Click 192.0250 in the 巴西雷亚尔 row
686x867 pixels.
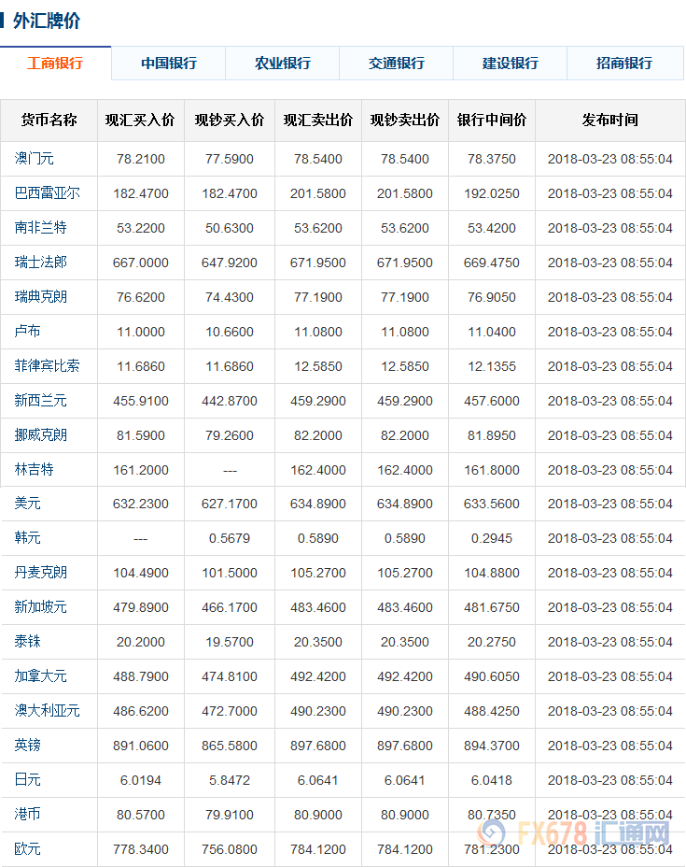tap(492, 194)
